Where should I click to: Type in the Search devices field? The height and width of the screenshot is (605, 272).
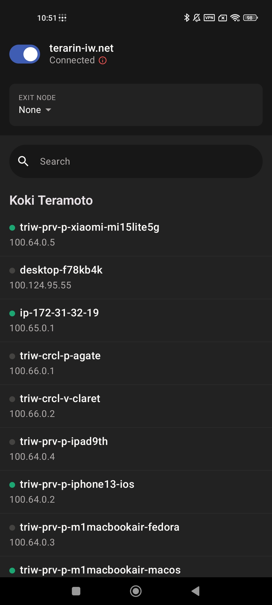[x=146, y=161]
